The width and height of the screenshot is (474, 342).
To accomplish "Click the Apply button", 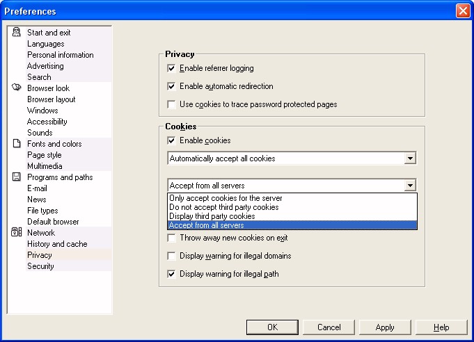I will click(385, 327).
